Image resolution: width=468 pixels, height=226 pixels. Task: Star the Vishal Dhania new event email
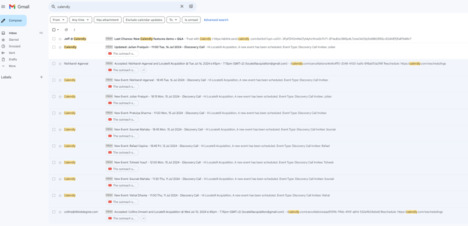click(60, 196)
